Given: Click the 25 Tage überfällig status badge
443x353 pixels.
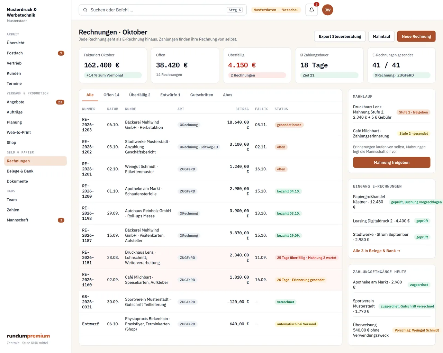Looking at the screenshot, I should 307,258.
